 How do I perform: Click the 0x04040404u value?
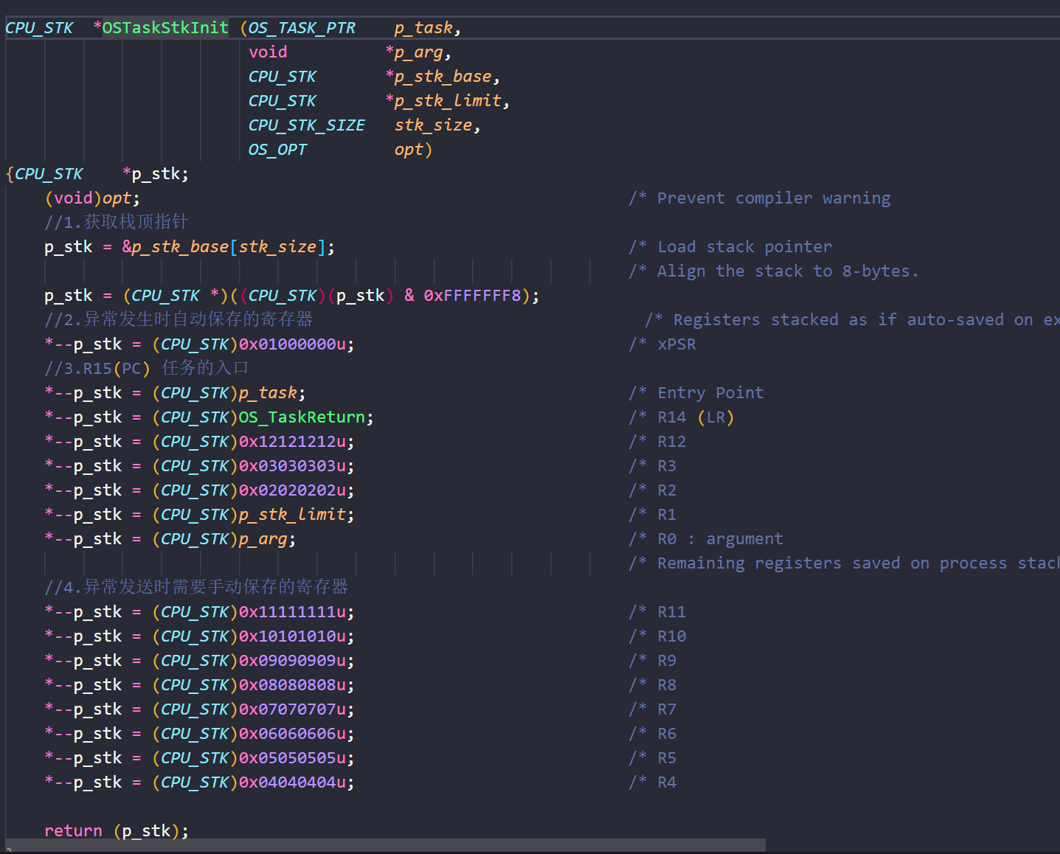(x=292, y=782)
